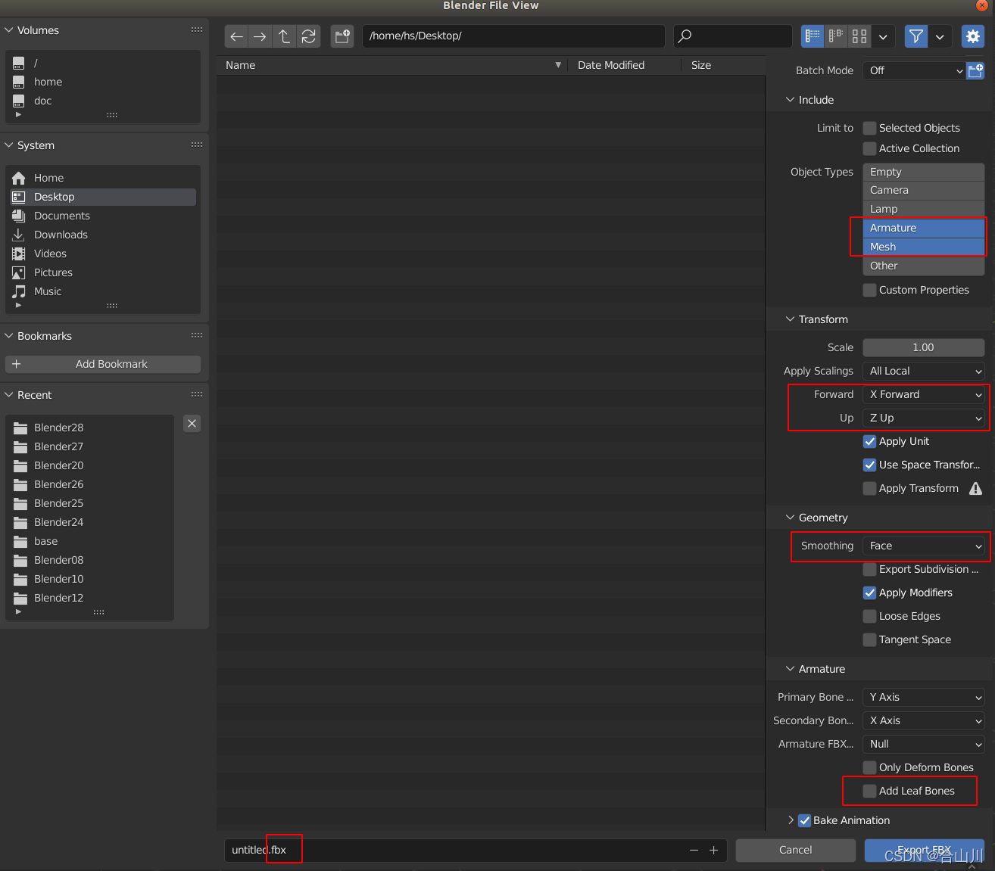Go to Home system folder

pos(103,178)
